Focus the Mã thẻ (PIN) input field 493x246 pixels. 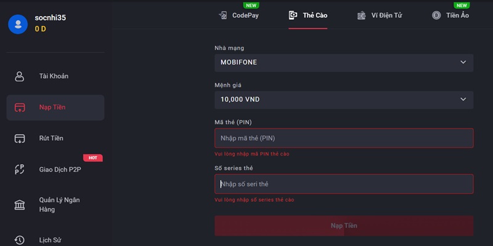[344, 138]
